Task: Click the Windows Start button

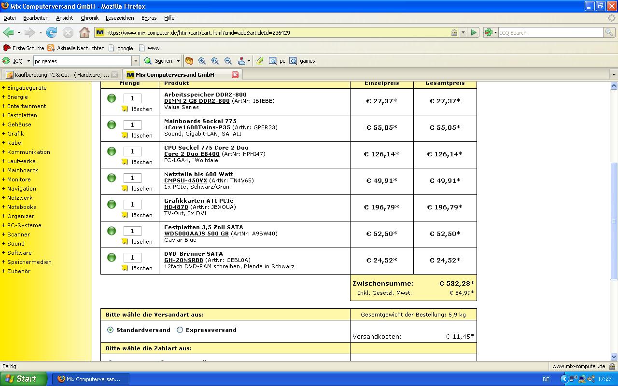Action: 24,379
